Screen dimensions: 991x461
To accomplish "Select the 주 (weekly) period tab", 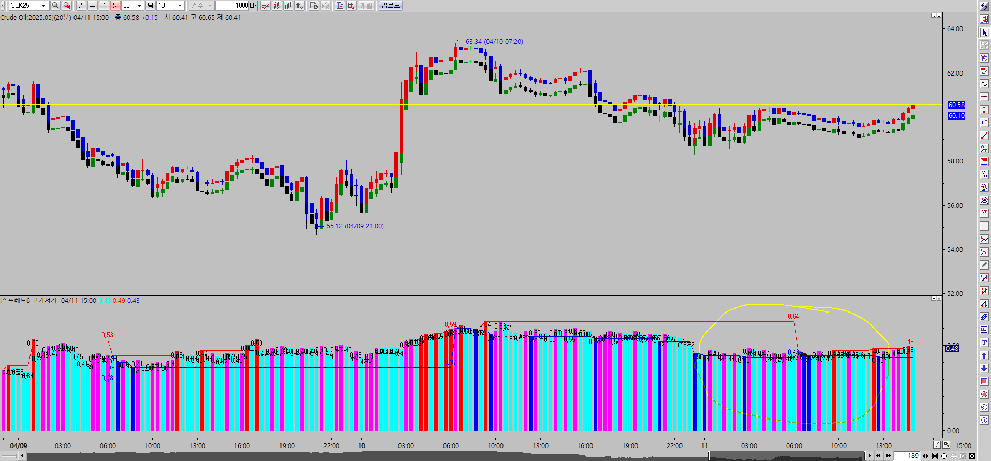I will point(92,5).
